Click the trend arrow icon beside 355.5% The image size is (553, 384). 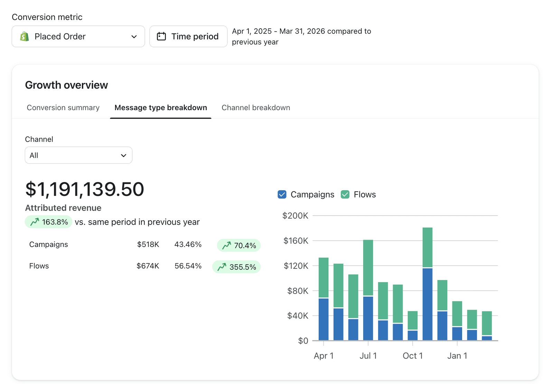point(222,267)
